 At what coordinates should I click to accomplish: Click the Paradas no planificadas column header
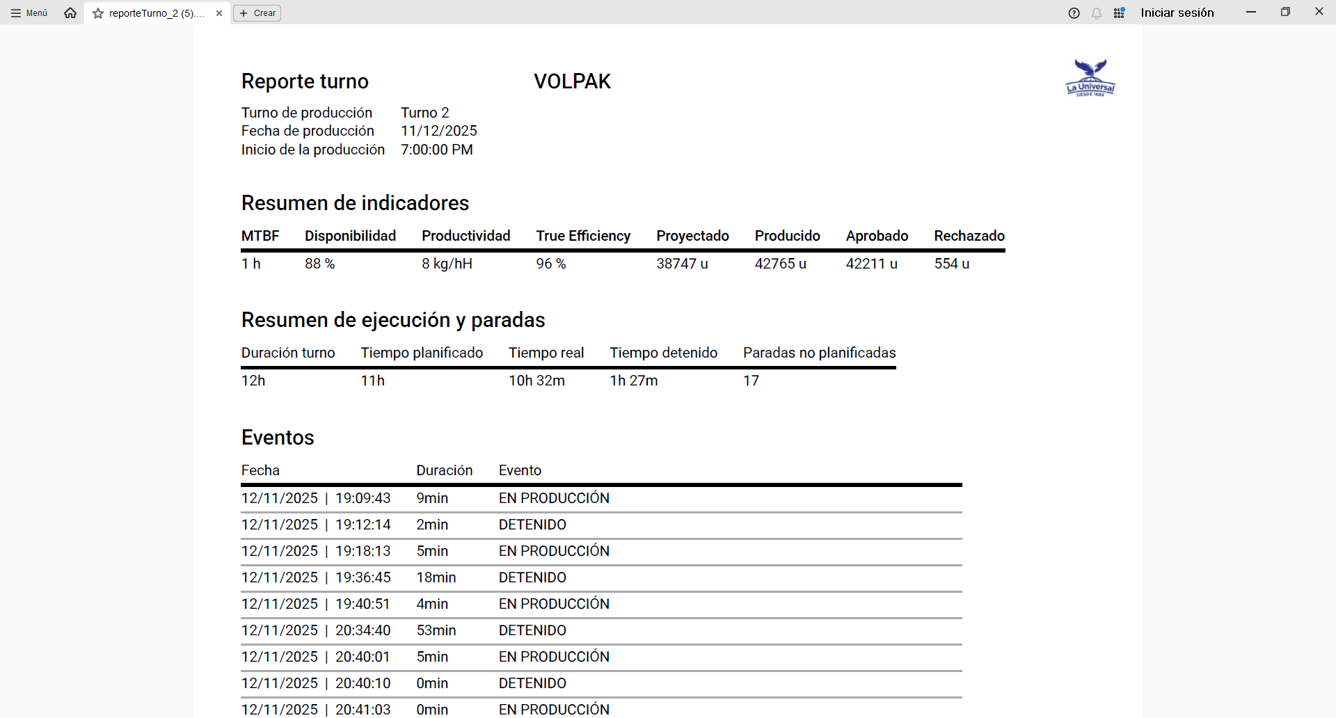(819, 353)
